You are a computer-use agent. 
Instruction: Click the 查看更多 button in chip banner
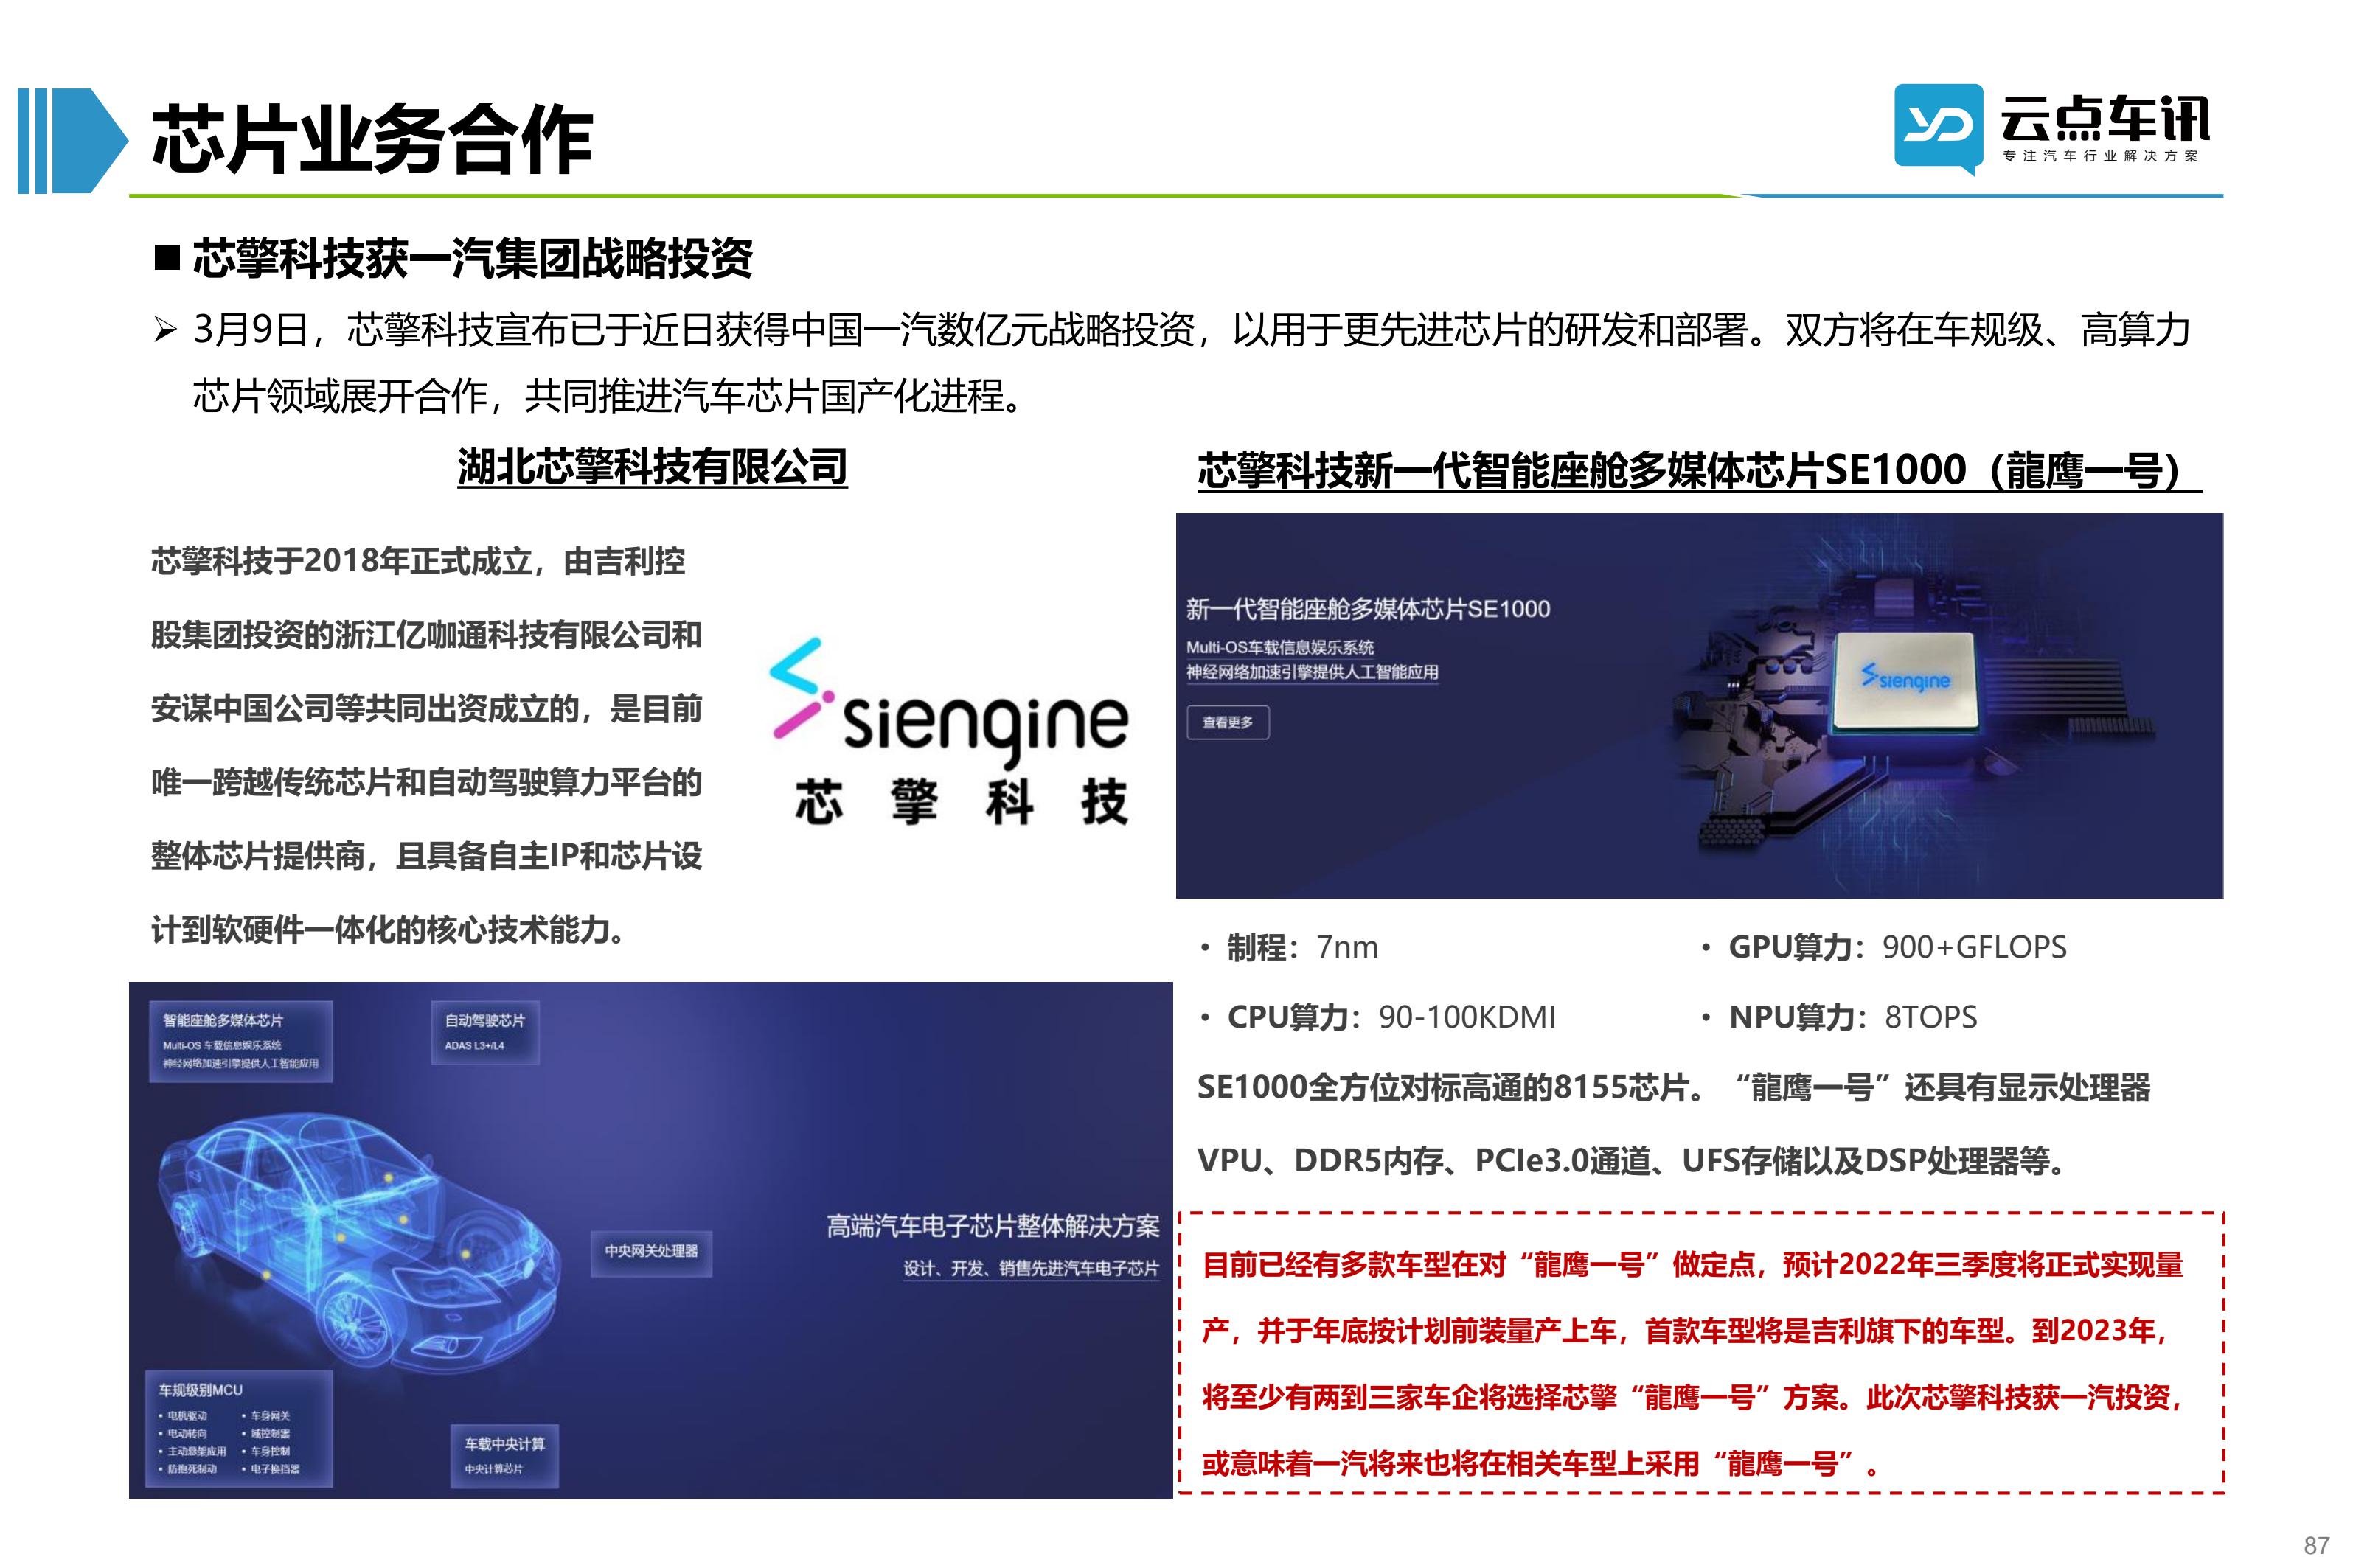tap(1227, 722)
